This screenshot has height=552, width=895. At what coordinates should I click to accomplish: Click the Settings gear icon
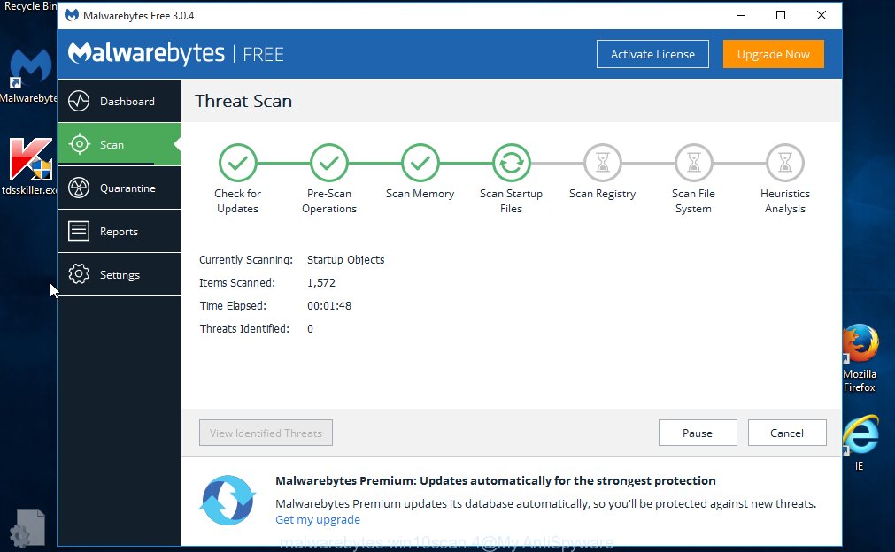coord(79,274)
